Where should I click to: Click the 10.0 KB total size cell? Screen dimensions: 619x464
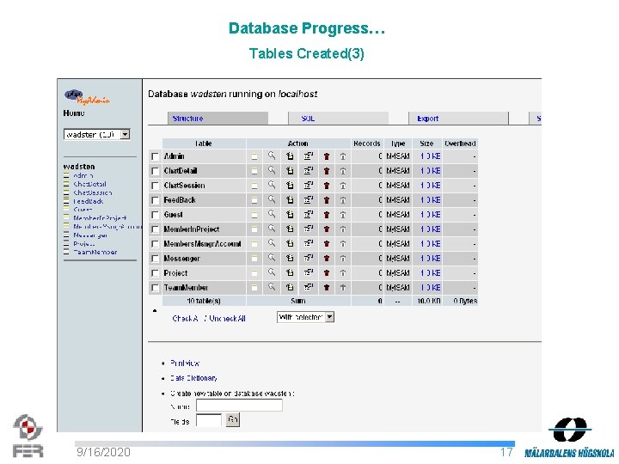[427, 301]
